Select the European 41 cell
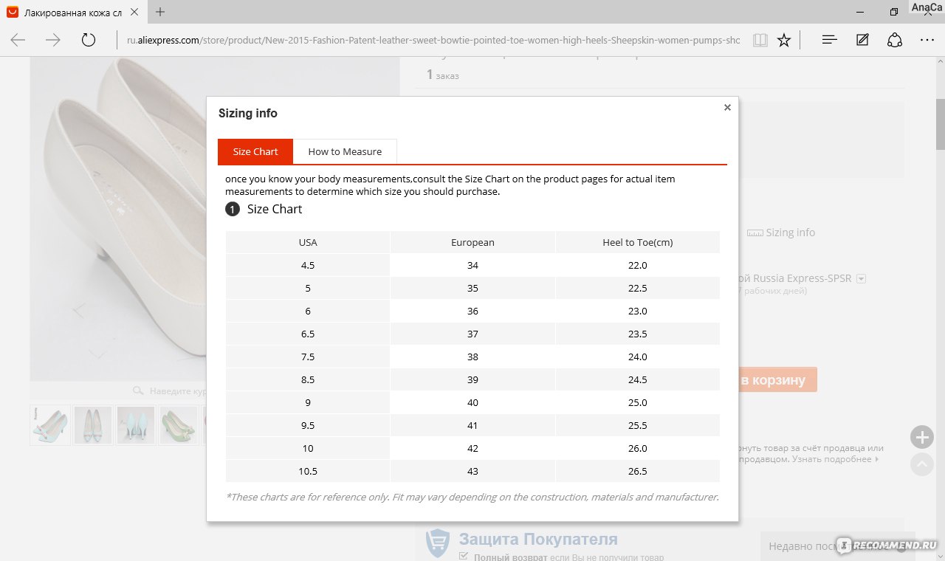The image size is (945, 561). click(472, 425)
